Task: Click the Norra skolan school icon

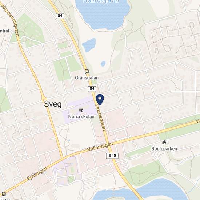Action: [x=81, y=110]
